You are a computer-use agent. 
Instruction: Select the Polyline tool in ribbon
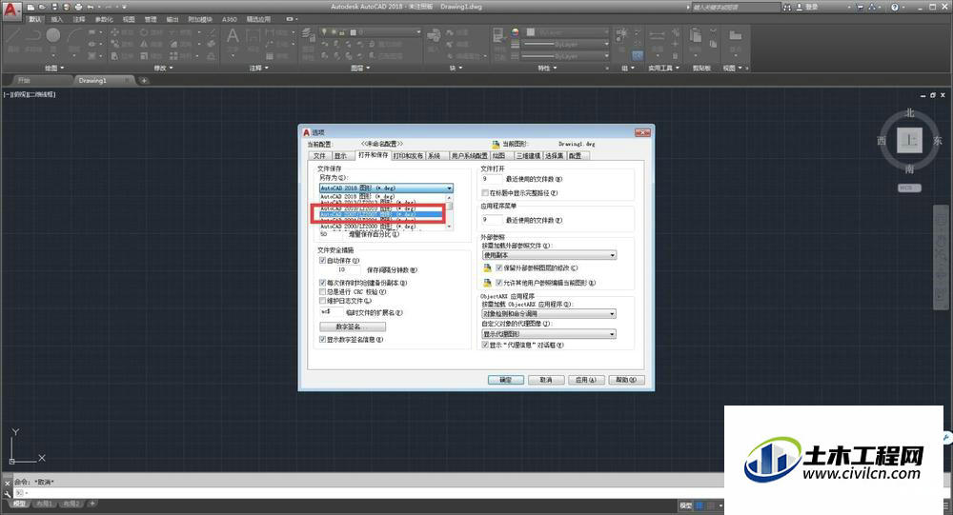pos(33,36)
